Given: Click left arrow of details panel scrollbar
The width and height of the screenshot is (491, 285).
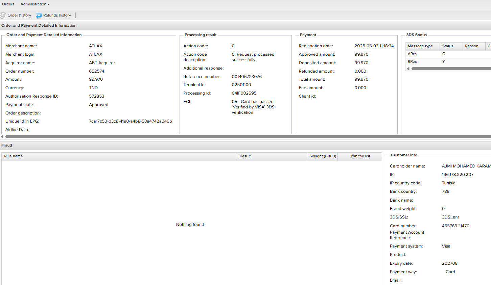Looking at the screenshot, I should (x=2, y=136).
